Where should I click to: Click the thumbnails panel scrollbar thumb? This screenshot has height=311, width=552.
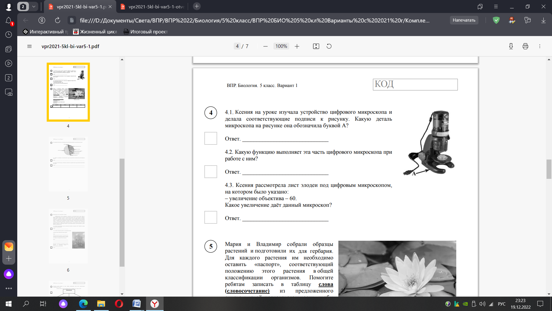[x=122, y=213]
